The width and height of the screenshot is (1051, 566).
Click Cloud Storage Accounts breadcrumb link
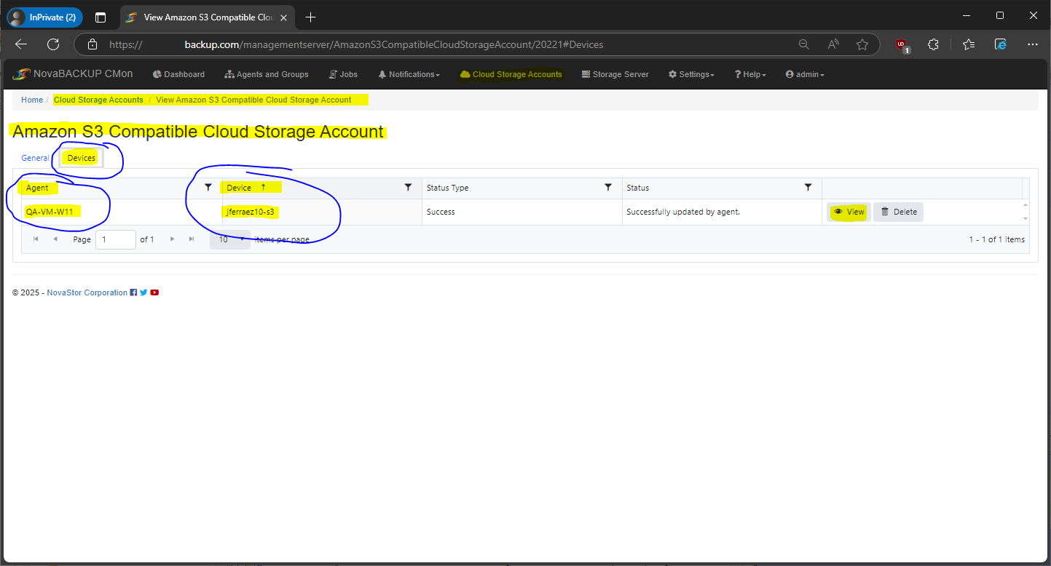pyautogui.click(x=98, y=100)
